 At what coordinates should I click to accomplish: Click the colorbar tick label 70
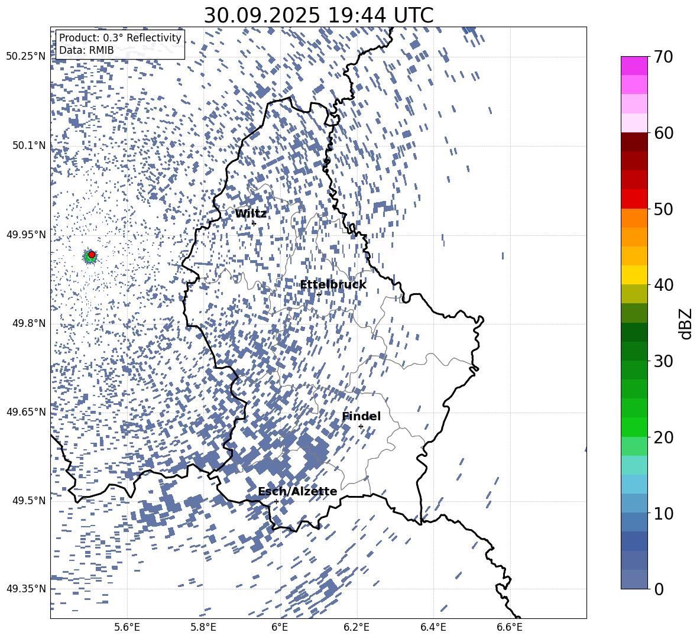pos(663,57)
